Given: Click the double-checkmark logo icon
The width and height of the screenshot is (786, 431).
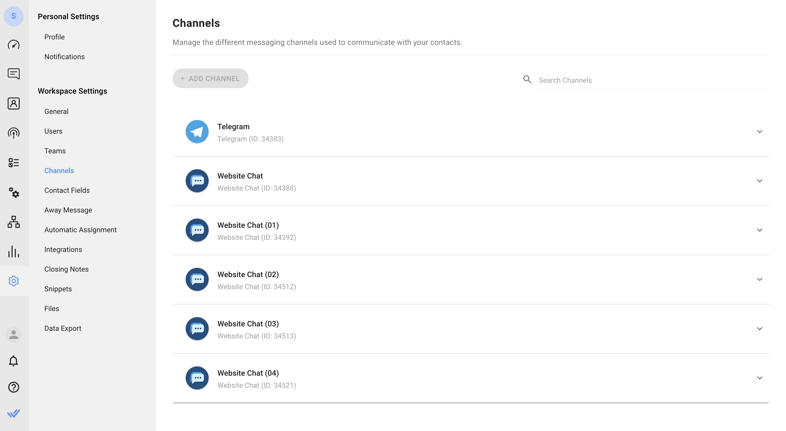Looking at the screenshot, I should point(14,413).
